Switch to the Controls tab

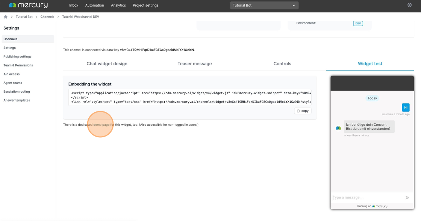tap(282, 64)
